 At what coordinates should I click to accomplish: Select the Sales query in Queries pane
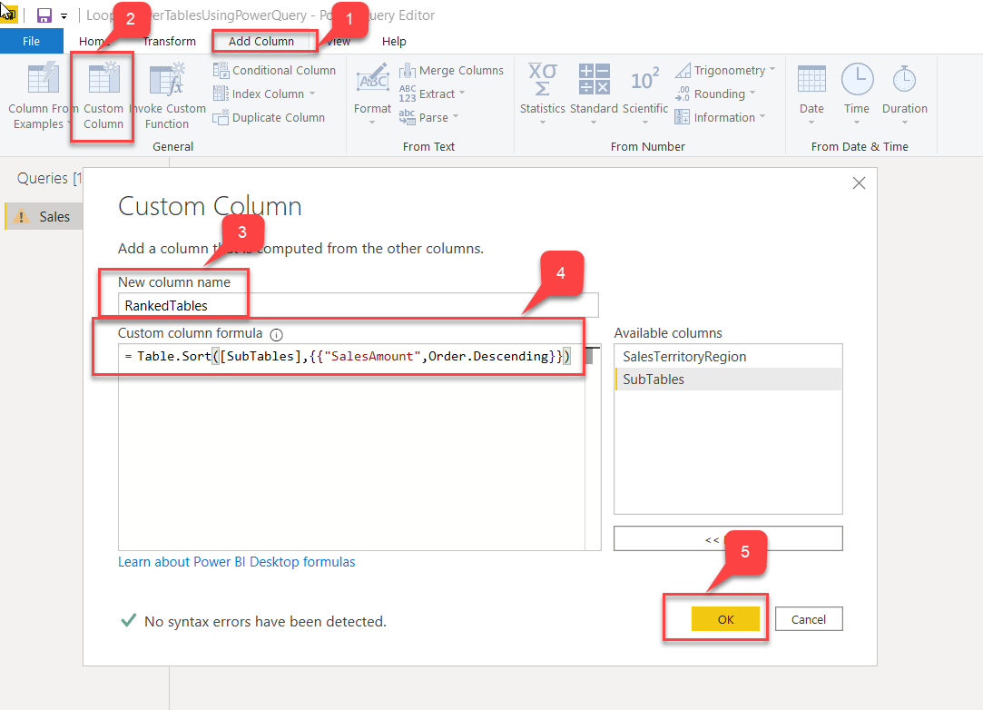[44, 216]
